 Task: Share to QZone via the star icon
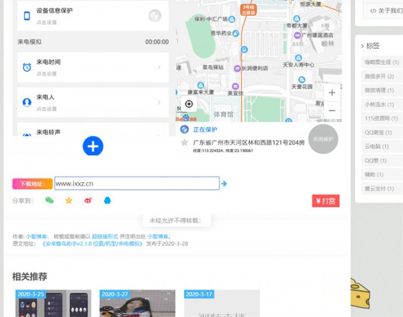69,200
